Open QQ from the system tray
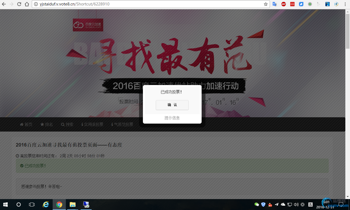 pyautogui.click(x=270, y=205)
